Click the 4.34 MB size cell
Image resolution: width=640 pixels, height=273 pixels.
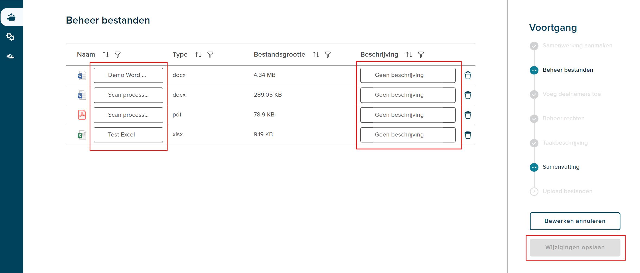coord(264,75)
